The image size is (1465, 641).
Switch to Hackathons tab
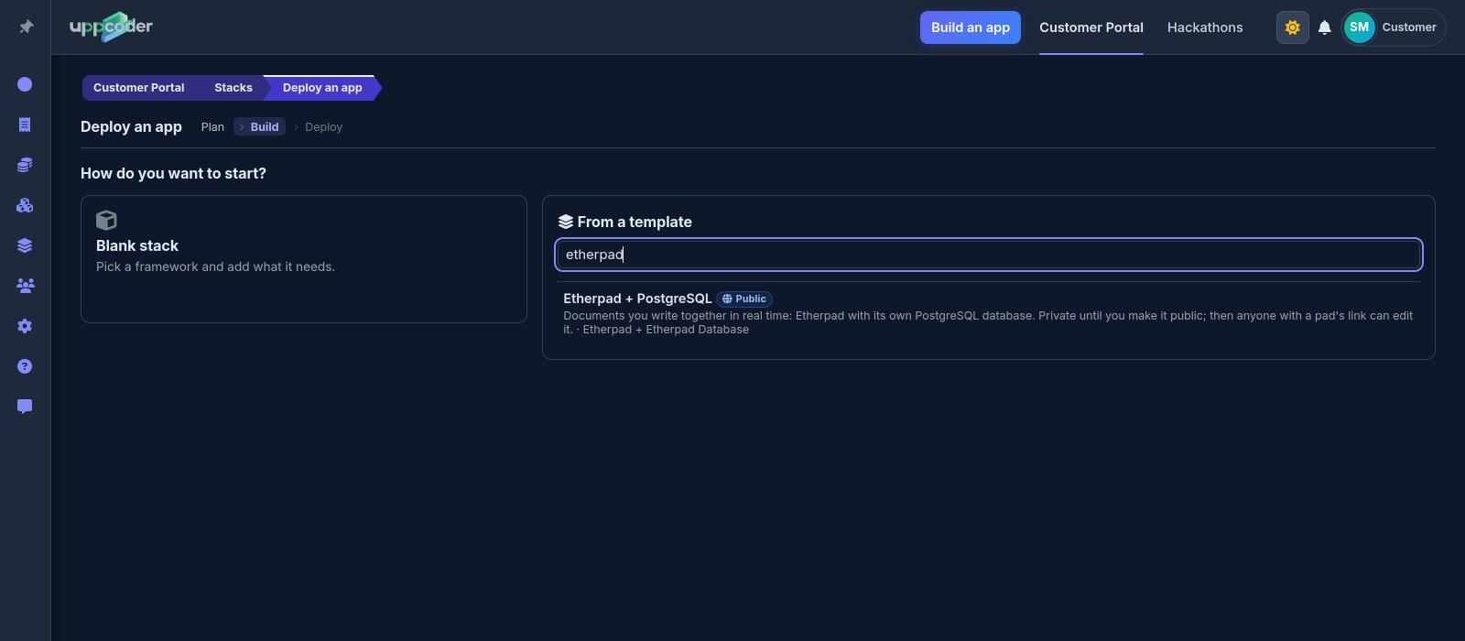pos(1205,27)
